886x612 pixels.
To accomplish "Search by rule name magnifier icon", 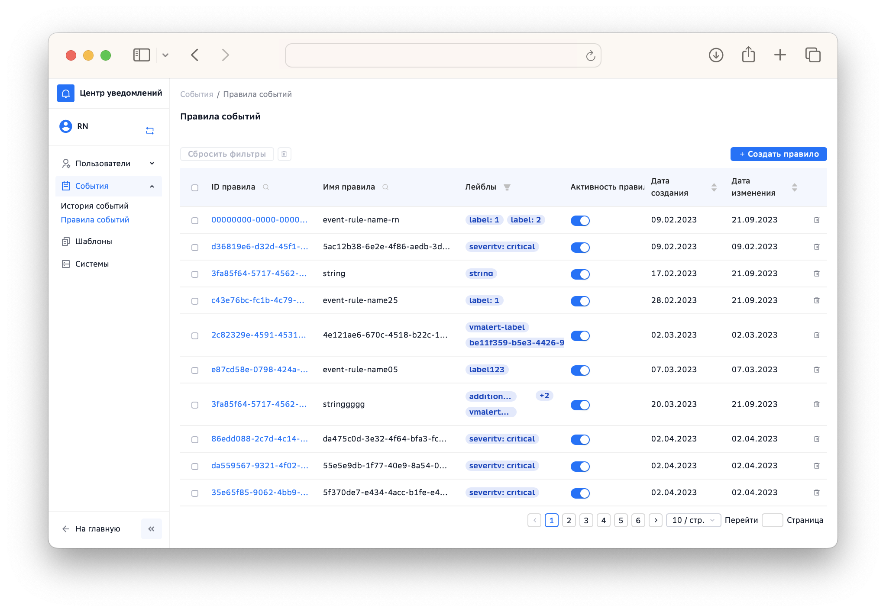I will click(x=385, y=187).
